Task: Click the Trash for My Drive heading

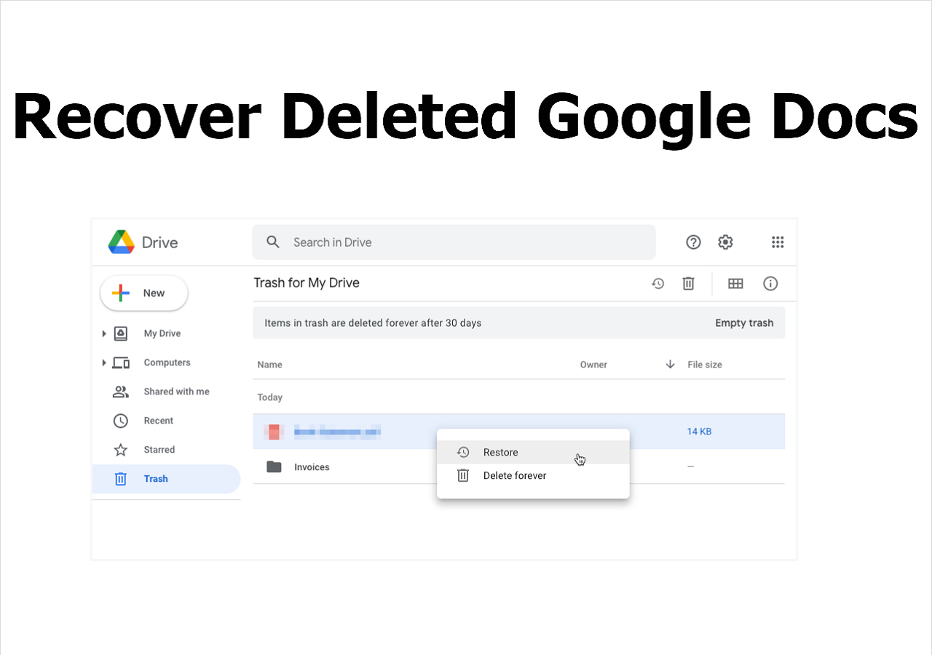Action: [307, 283]
